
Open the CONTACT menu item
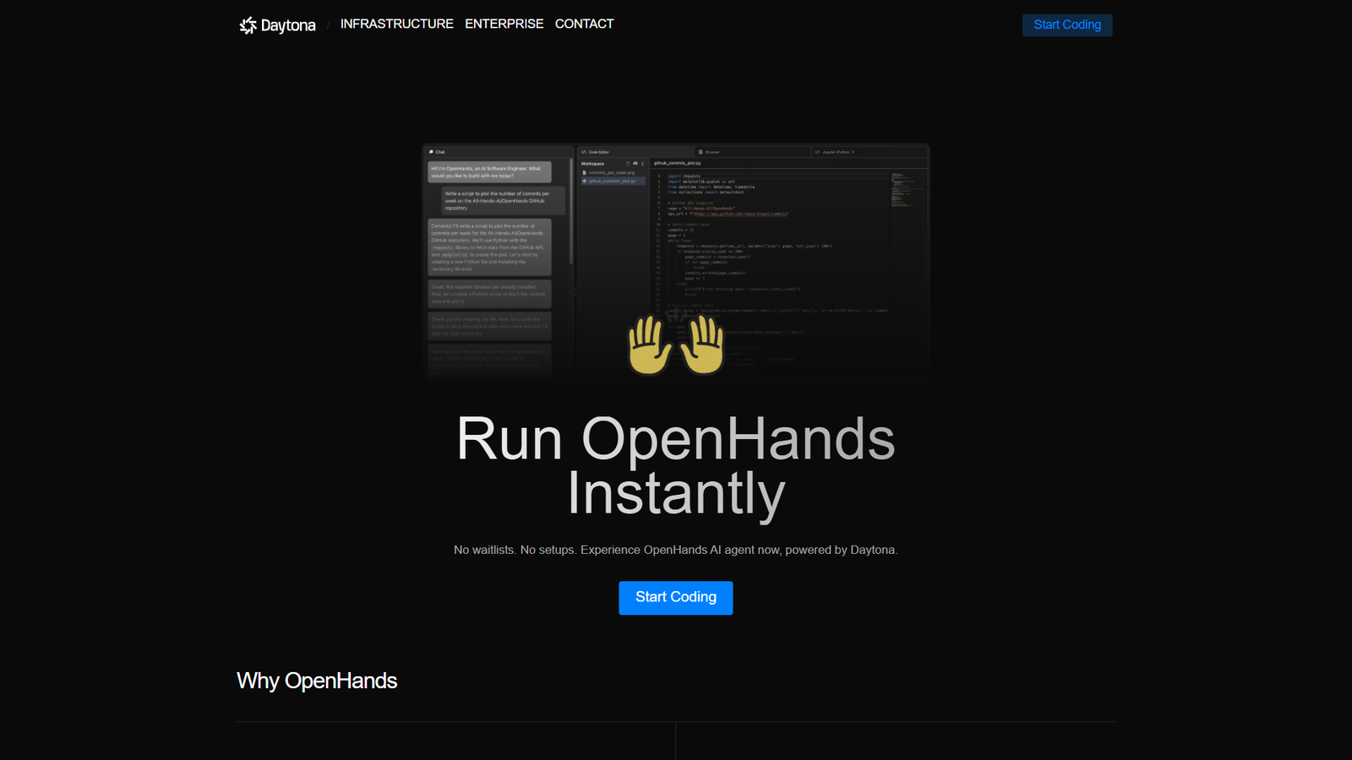coord(584,24)
